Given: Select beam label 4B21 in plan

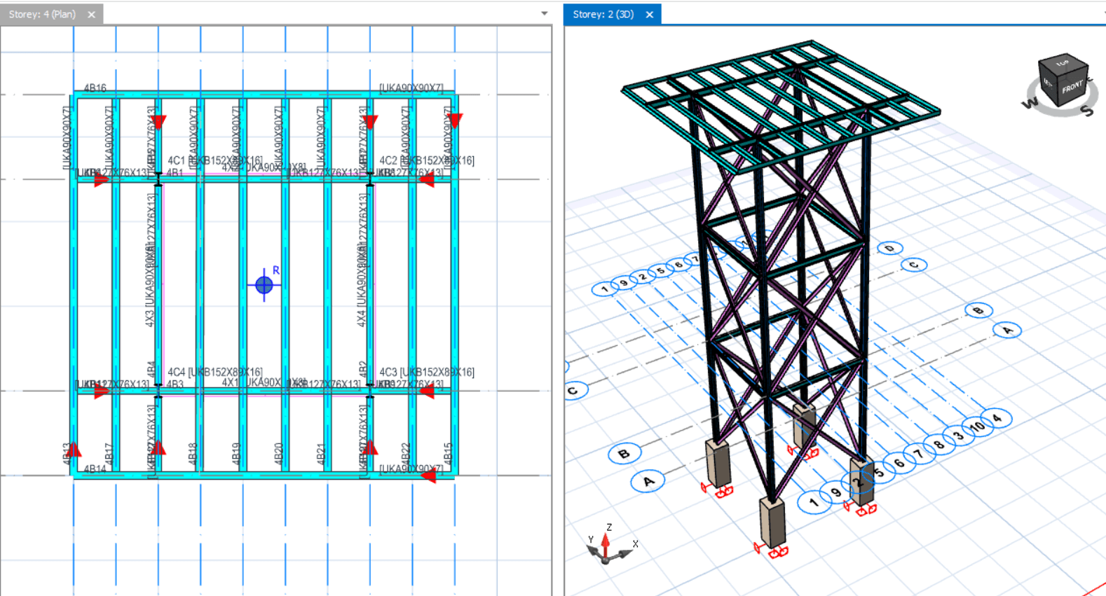Looking at the screenshot, I should 321,452.
